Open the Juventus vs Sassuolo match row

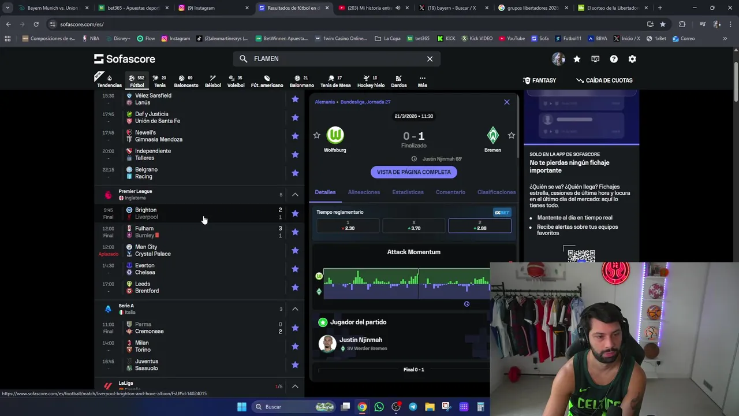point(200,365)
